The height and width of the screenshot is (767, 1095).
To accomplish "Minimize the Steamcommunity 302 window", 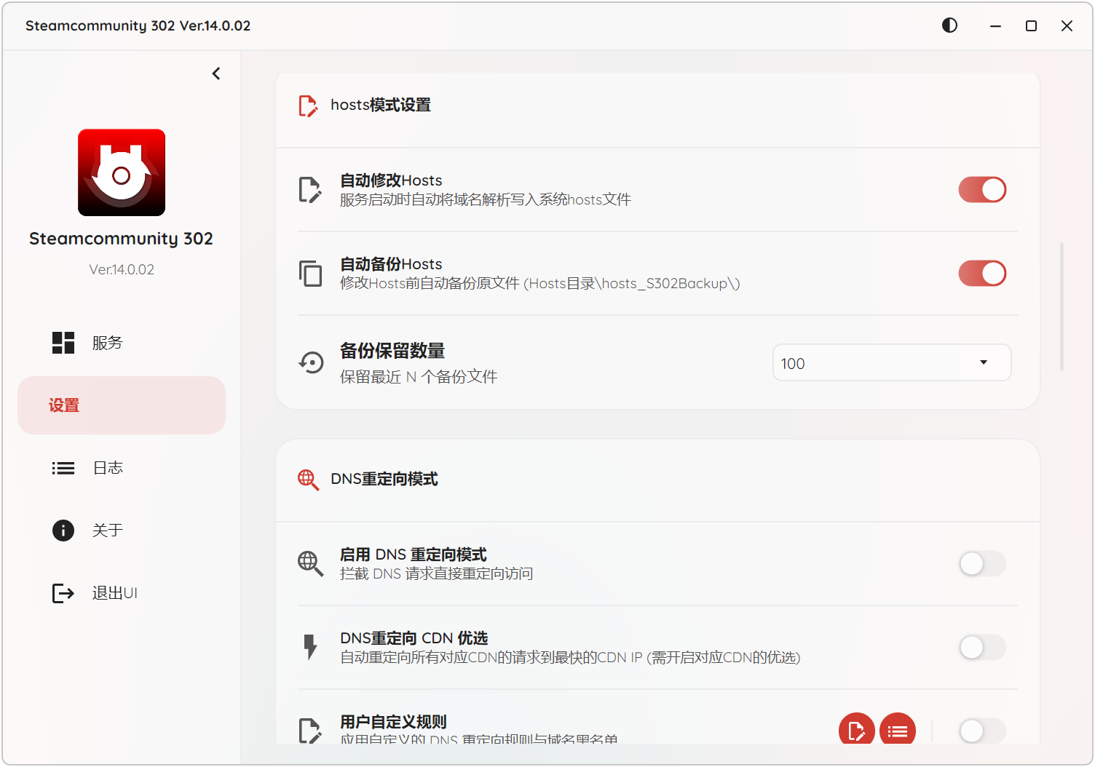I will pos(995,25).
